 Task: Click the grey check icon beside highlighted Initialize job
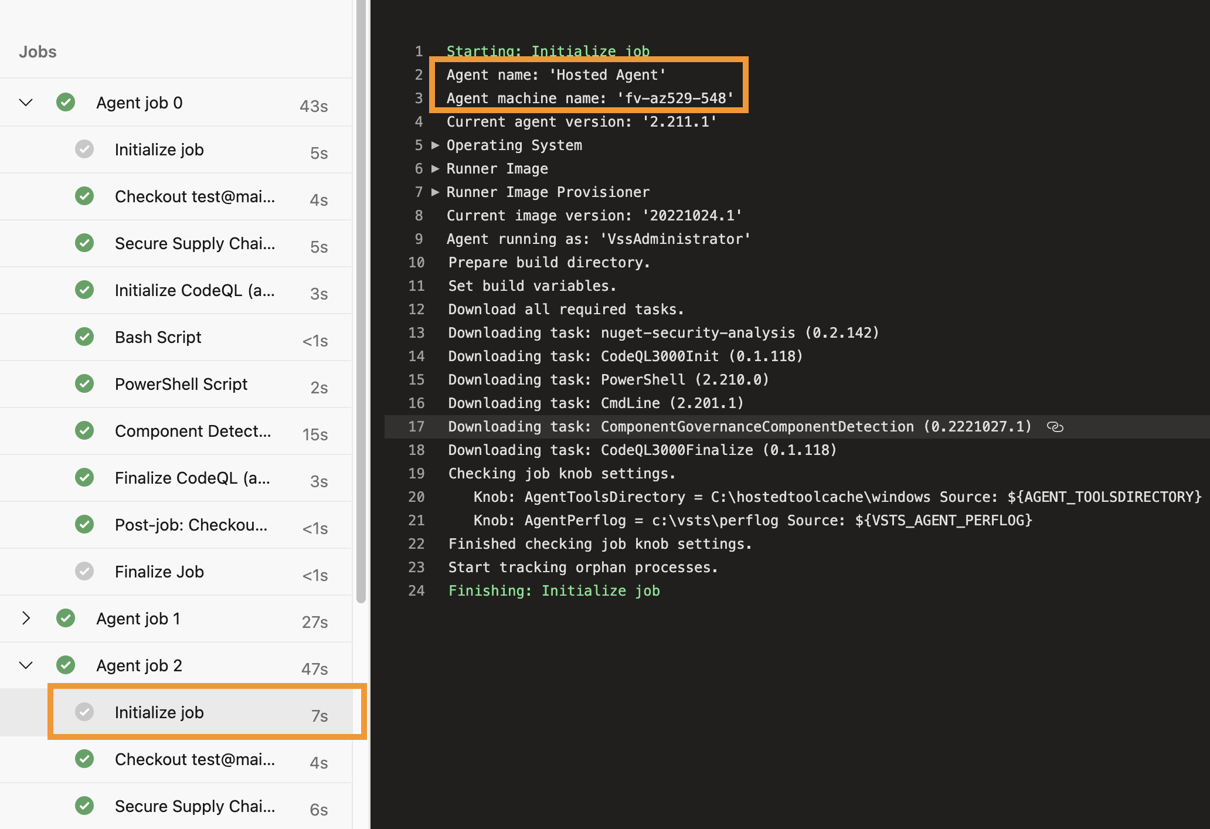[86, 712]
